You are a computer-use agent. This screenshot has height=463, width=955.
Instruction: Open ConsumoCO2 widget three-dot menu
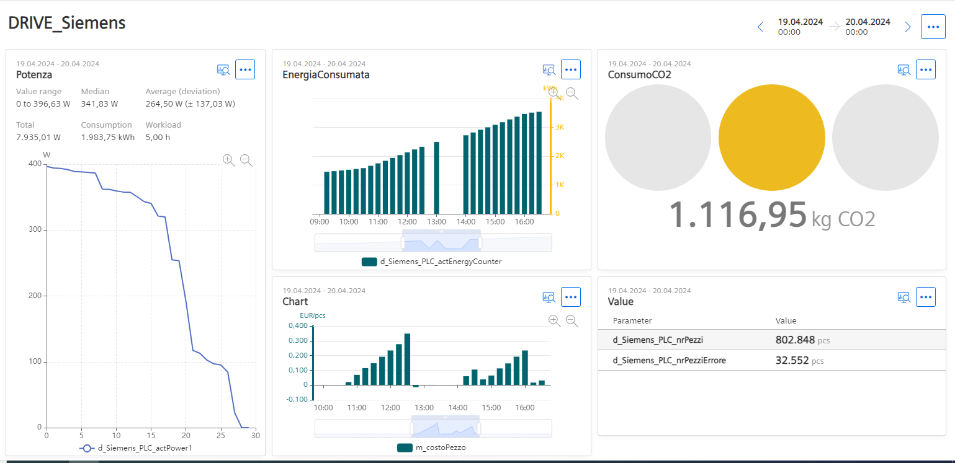click(925, 69)
